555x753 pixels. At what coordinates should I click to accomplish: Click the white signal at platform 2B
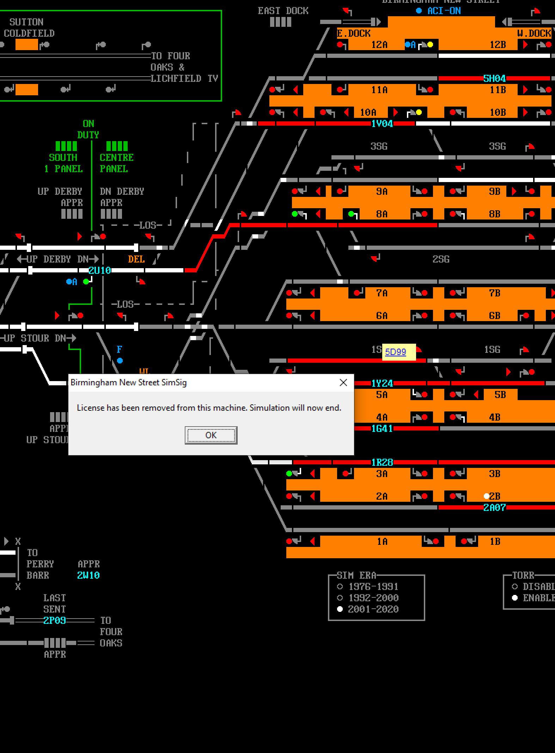(x=486, y=496)
